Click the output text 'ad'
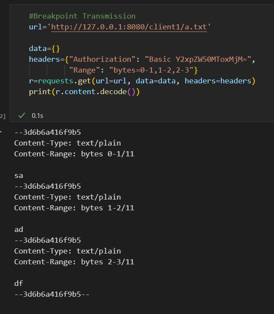This screenshot has height=314, width=274. pos(19,229)
